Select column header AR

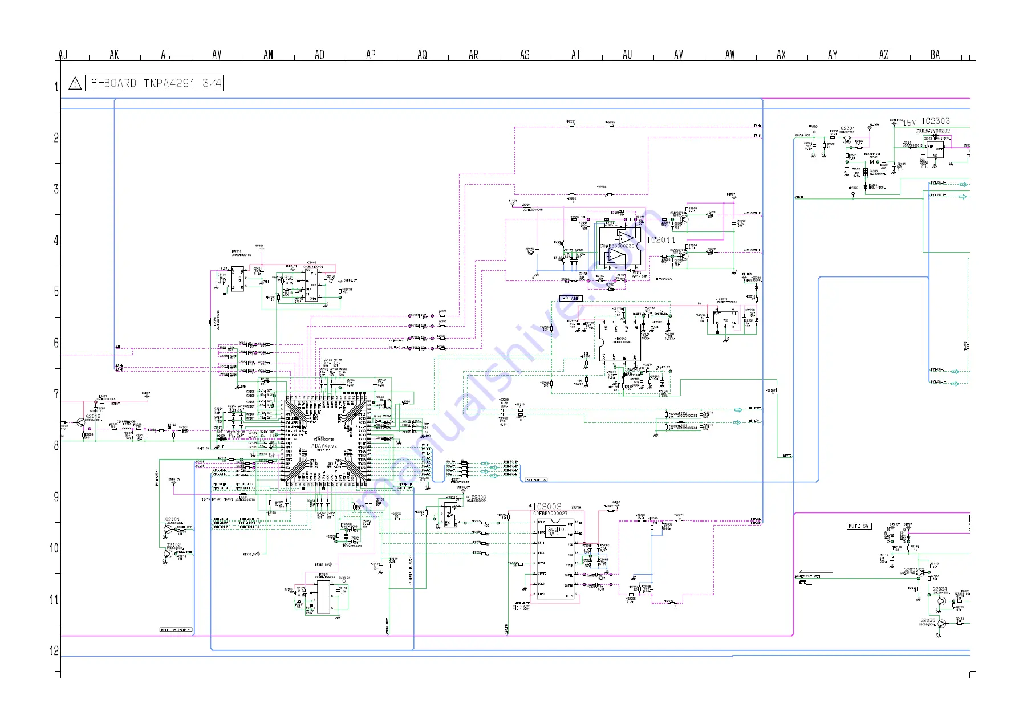click(473, 55)
